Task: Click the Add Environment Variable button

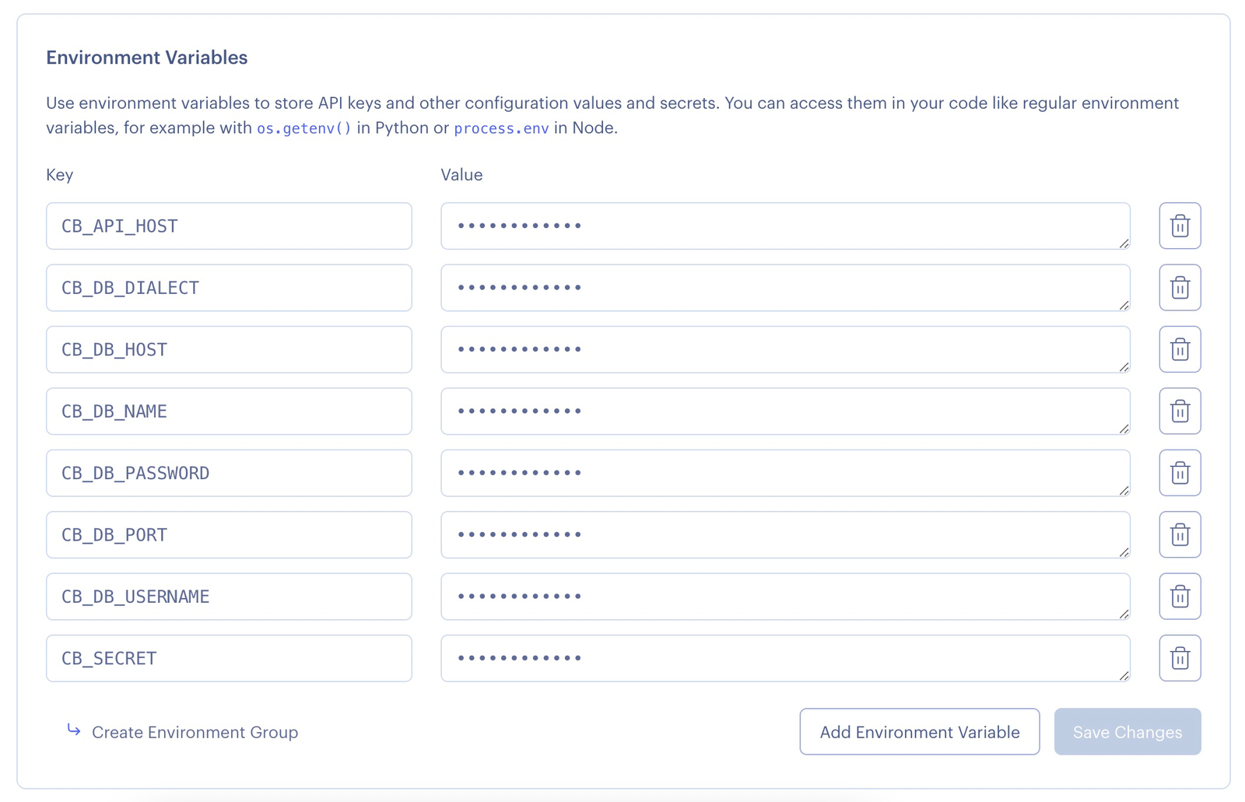Action: [x=919, y=732]
